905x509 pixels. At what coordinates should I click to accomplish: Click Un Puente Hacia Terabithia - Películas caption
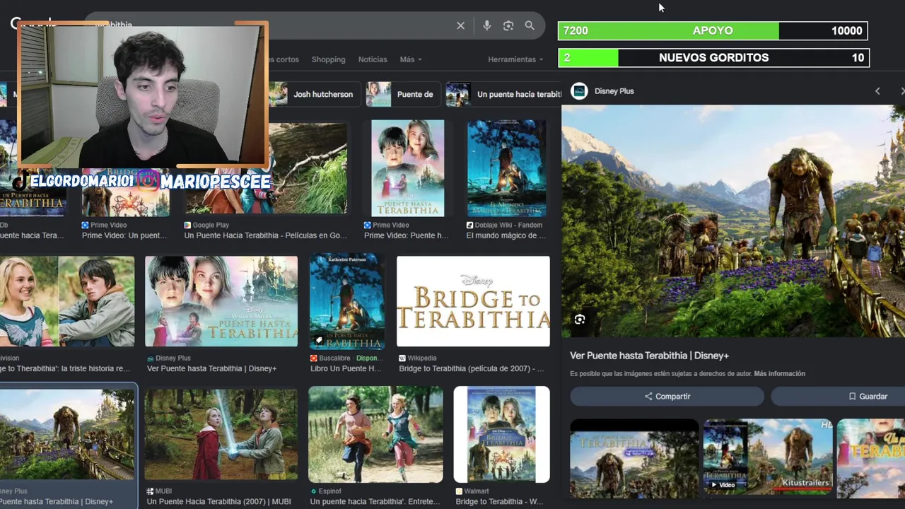point(266,235)
